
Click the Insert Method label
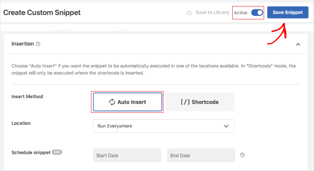point(27,97)
